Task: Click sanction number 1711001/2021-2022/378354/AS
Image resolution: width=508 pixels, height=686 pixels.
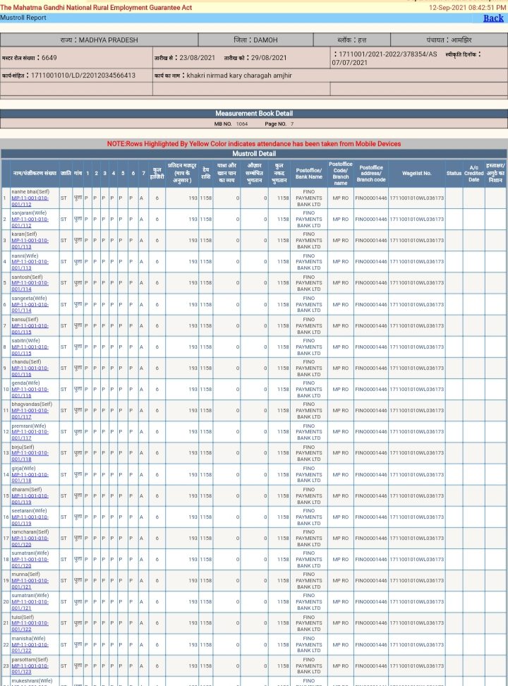Action: (387, 54)
